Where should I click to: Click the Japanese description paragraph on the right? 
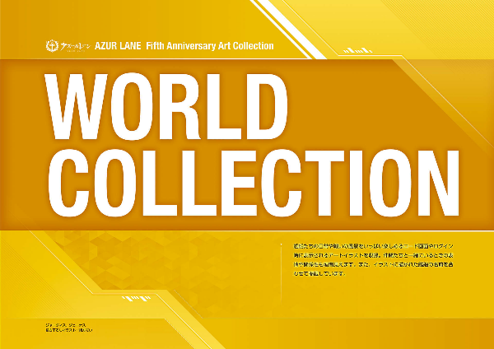coord(373,260)
